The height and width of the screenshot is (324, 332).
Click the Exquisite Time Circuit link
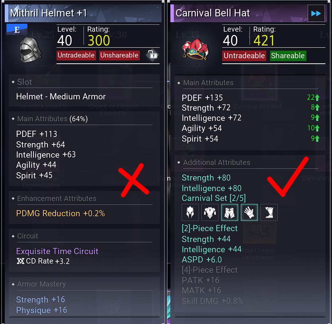pos(57,251)
